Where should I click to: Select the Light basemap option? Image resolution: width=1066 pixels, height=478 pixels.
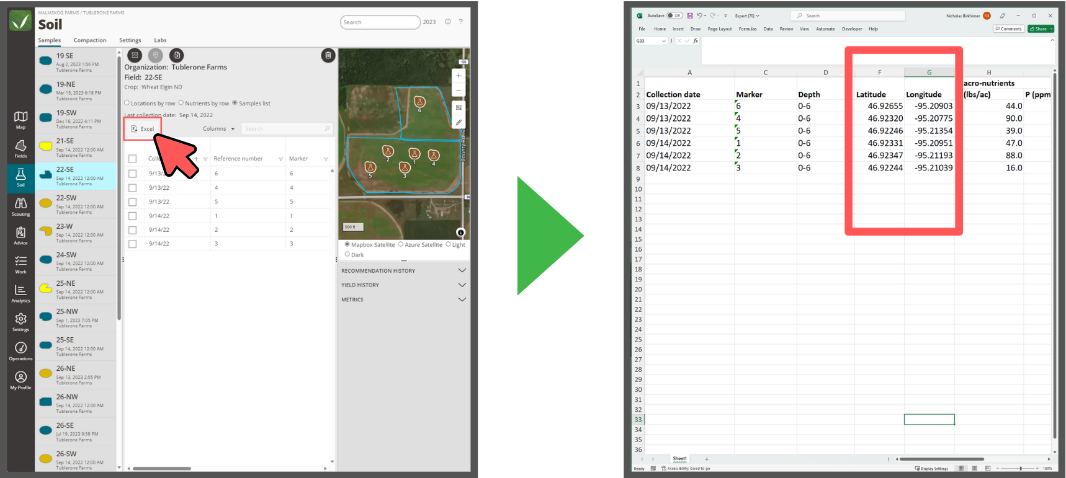click(x=448, y=244)
